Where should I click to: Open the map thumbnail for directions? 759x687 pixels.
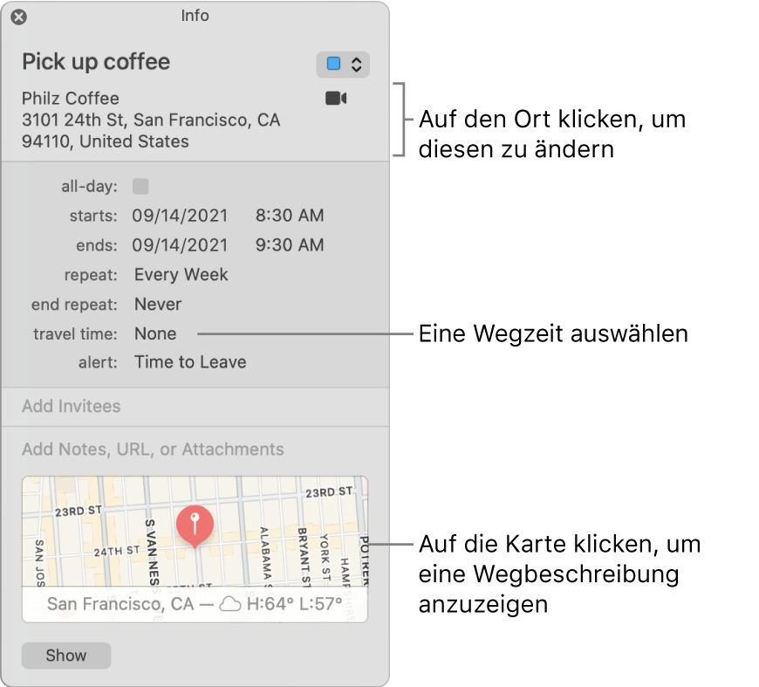195,549
